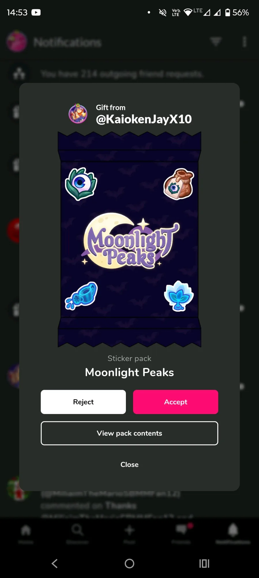Reject the gifted sticker pack

tap(83, 402)
